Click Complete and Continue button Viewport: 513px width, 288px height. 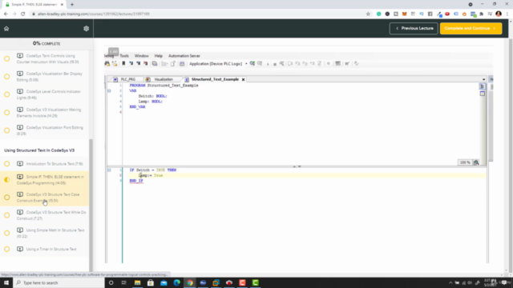coord(471,29)
